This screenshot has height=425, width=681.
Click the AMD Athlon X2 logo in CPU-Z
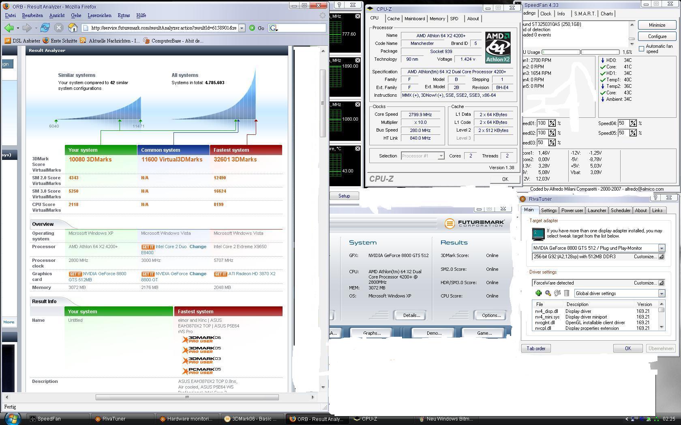(498, 48)
